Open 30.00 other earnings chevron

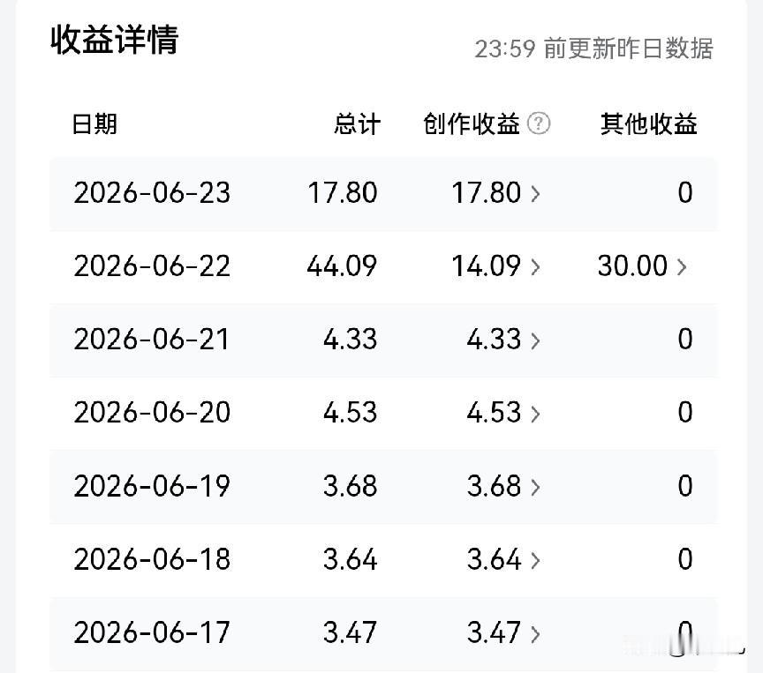[682, 266]
